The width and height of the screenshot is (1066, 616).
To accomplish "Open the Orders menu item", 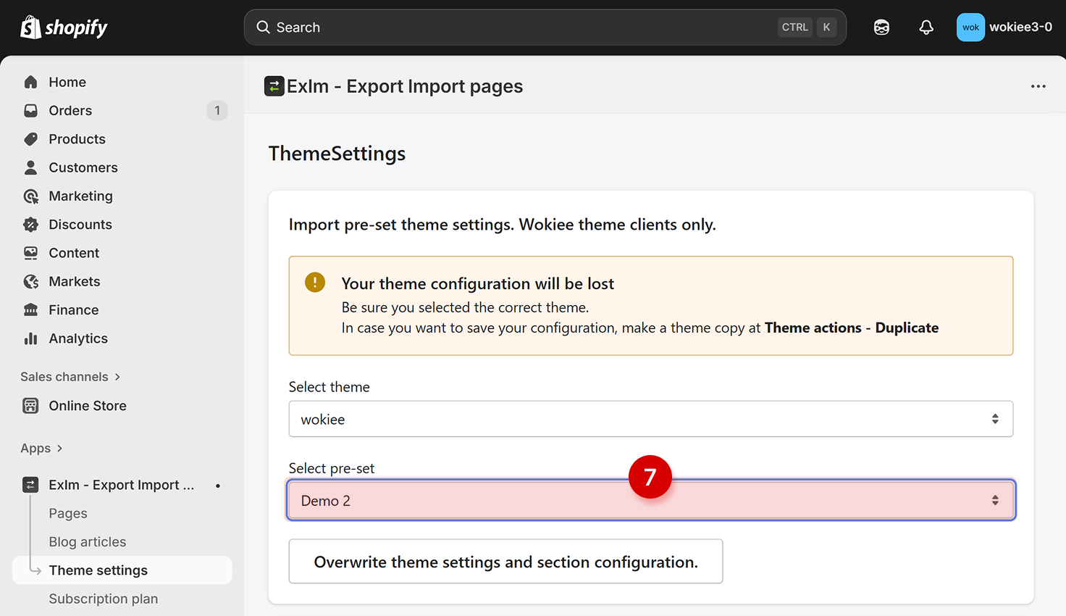I will [70, 111].
